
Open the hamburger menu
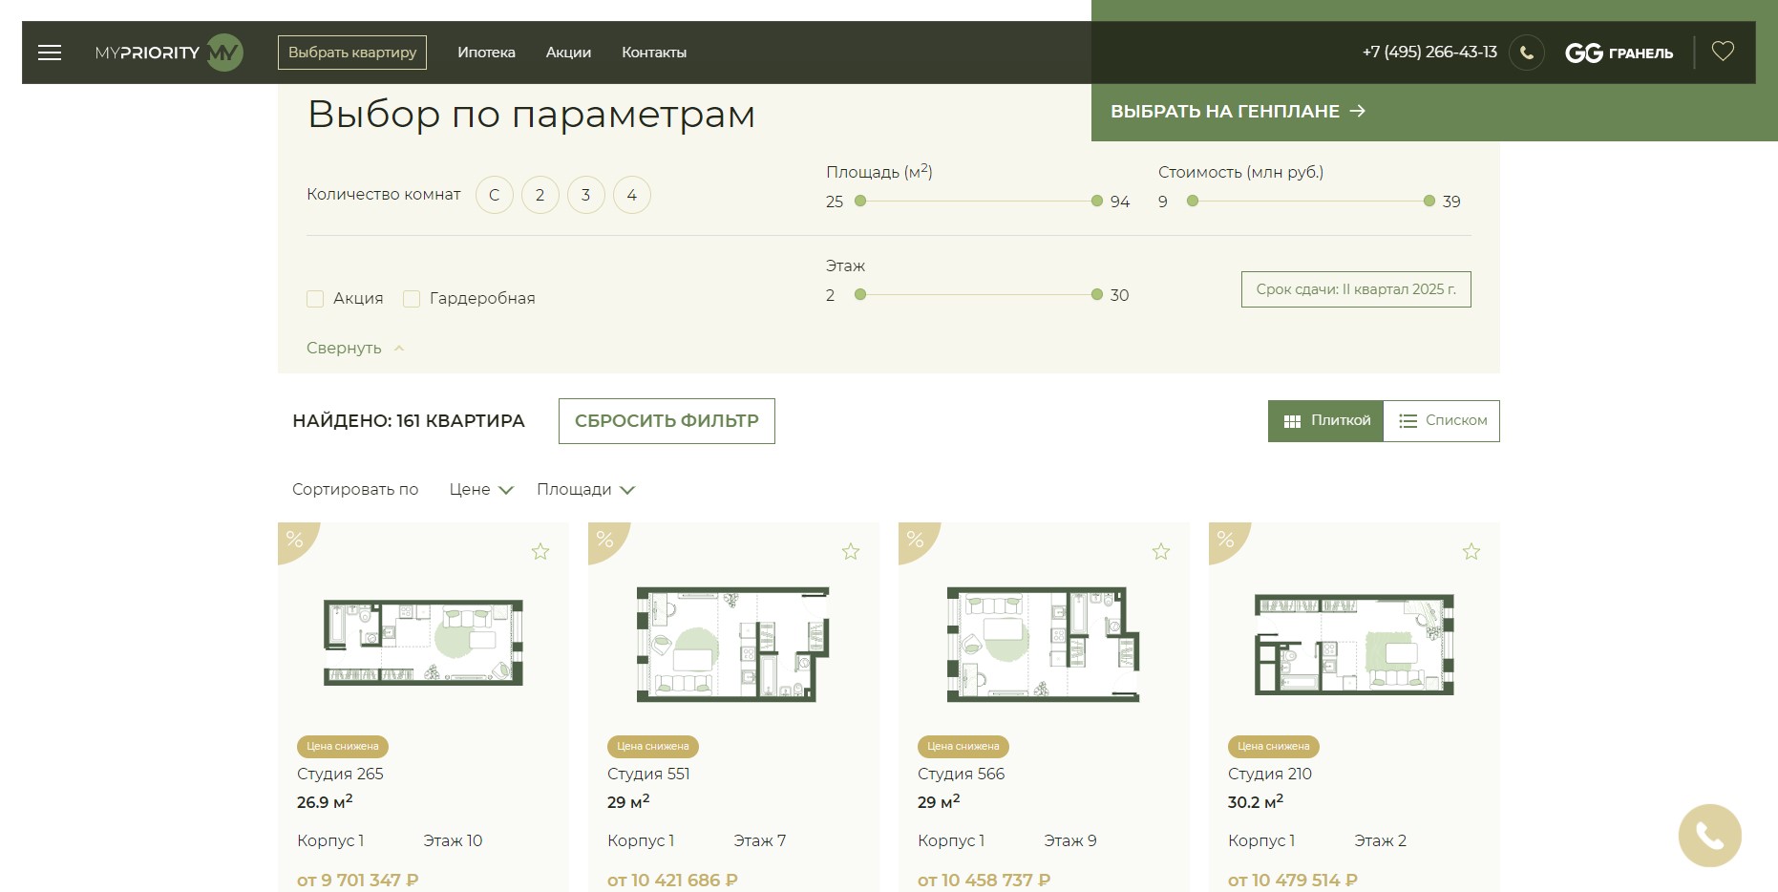[x=50, y=53]
